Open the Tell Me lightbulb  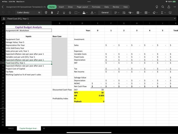pos(157,7)
